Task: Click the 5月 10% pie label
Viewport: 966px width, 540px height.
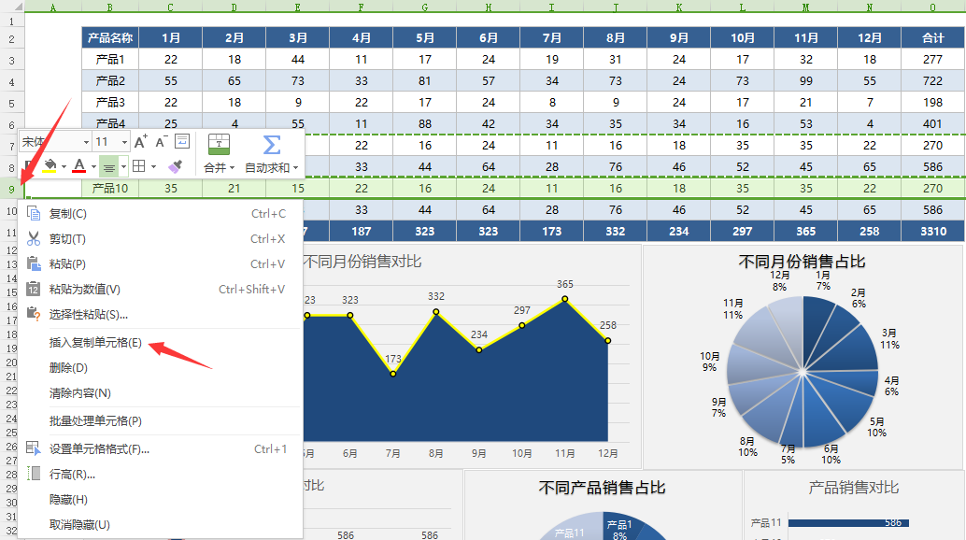Action: 876,427
